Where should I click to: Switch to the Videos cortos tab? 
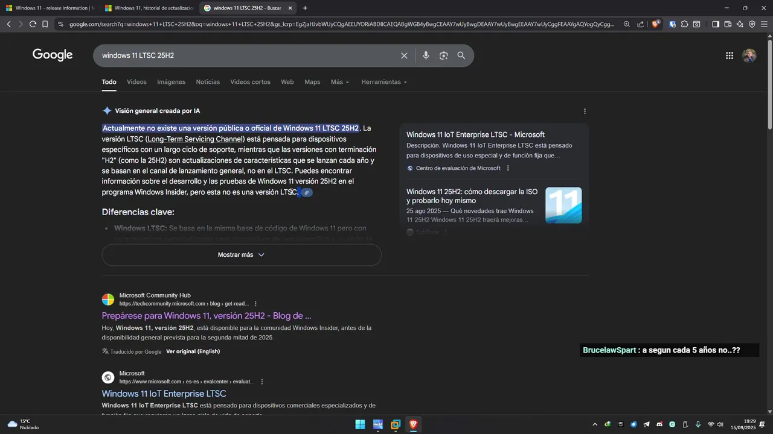(x=250, y=82)
